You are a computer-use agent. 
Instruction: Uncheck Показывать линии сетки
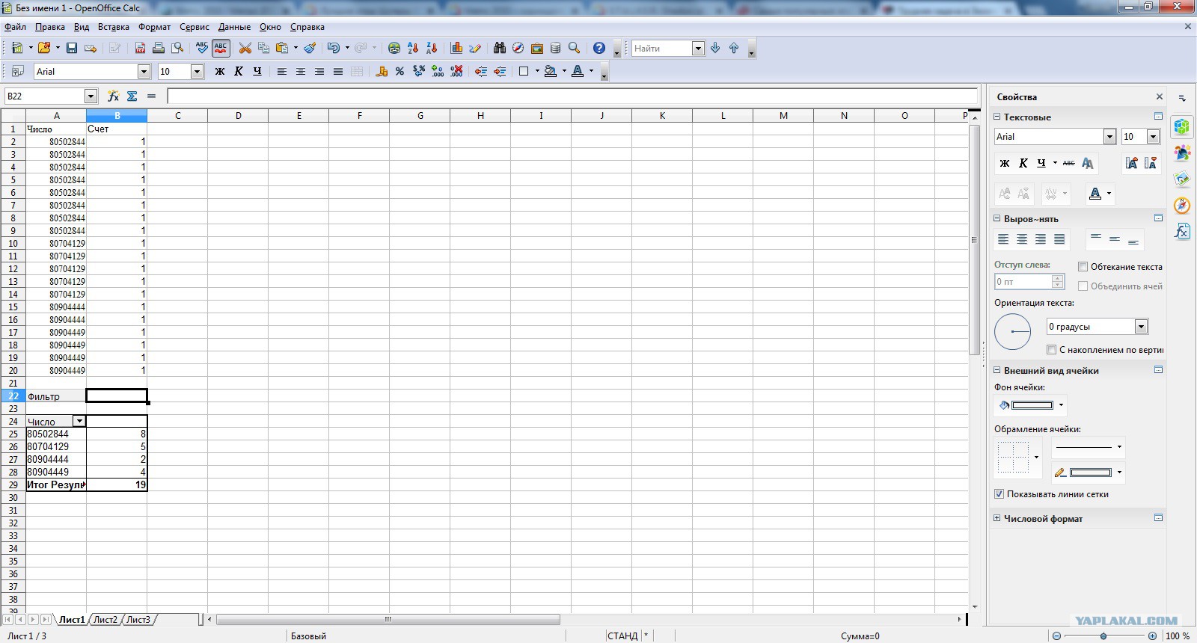click(x=999, y=494)
